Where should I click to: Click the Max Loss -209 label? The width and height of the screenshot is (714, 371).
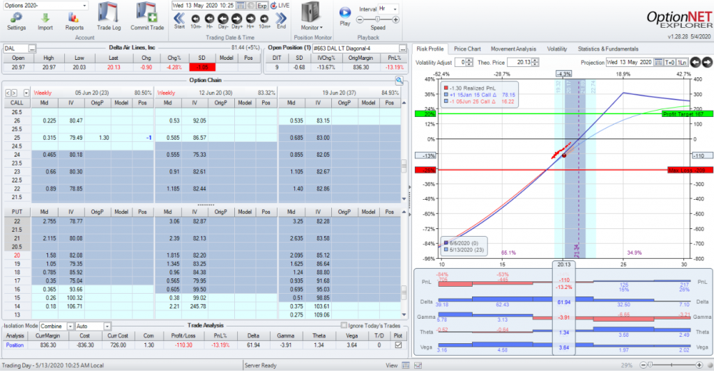pos(690,170)
